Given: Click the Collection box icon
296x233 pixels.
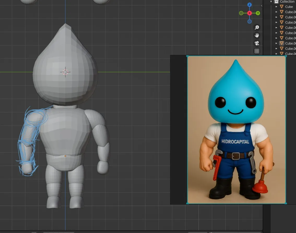Looking at the screenshot, I should [276, 2].
